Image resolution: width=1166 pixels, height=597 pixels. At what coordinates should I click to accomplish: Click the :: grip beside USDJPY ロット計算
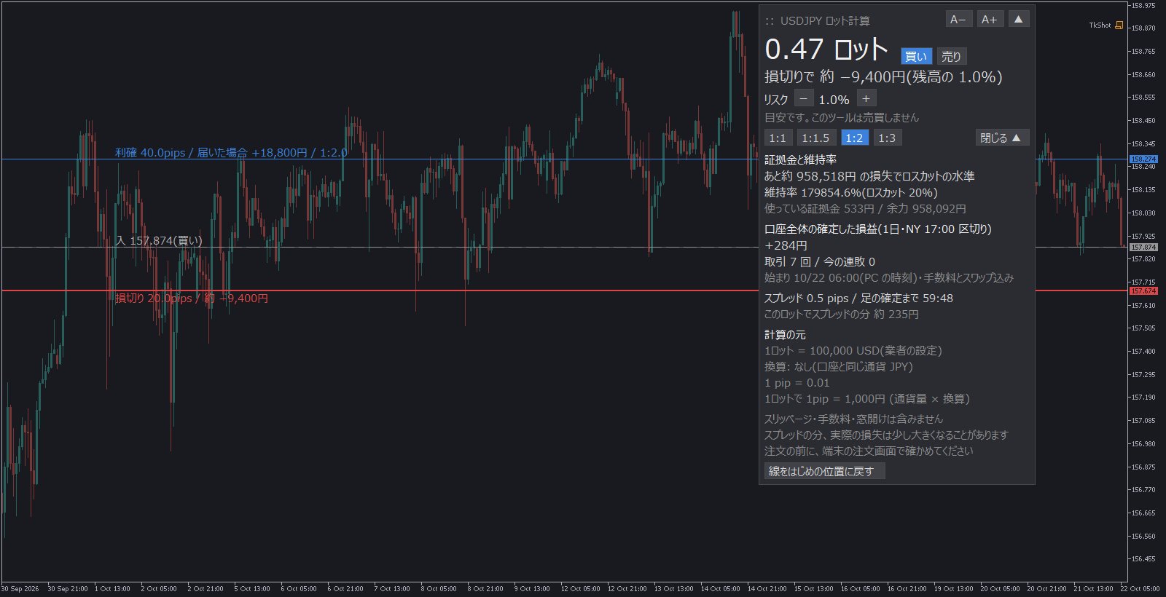tap(770, 21)
